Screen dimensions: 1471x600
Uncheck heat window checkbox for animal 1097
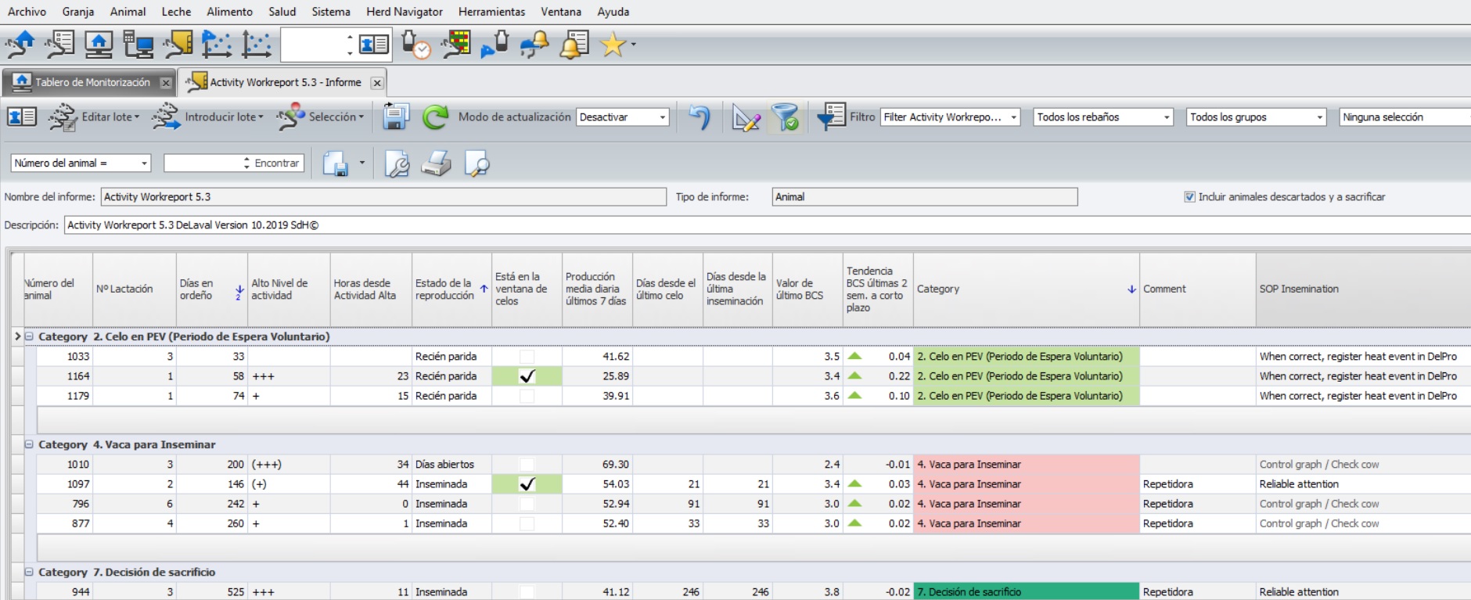(x=527, y=484)
